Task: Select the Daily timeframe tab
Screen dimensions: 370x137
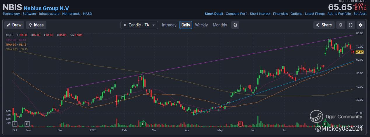Action: pyautogui.click(x=186, y=25)
